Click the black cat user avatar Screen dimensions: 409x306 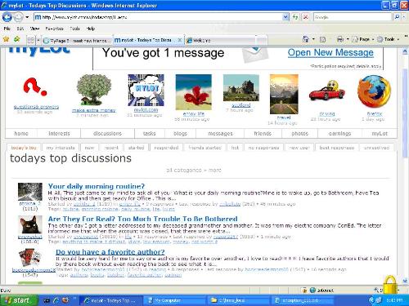tap(30, 224)
